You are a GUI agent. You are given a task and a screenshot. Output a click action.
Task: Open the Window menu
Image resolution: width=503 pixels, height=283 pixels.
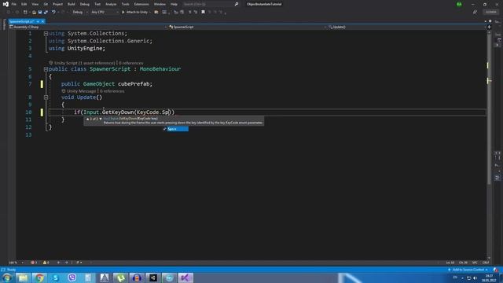tap(160, 4)
